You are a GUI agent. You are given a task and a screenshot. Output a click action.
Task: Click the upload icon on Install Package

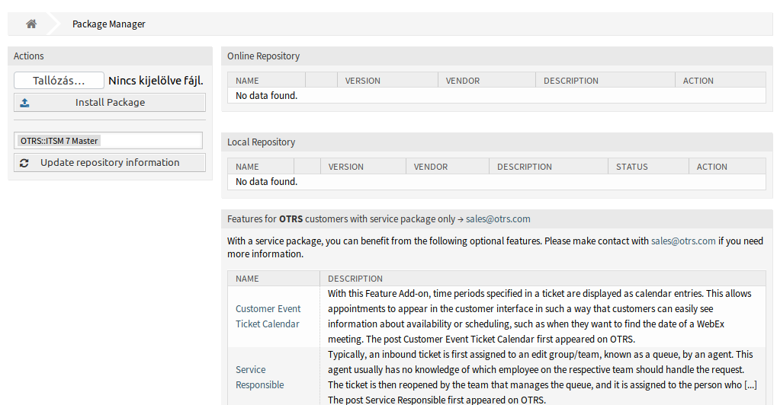24,102
